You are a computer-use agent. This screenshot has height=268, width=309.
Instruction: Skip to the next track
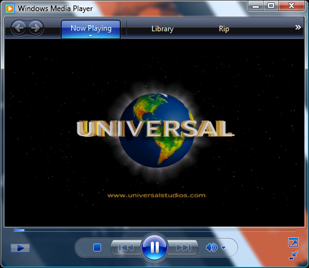pyautogui.click(x=183, y=247)
